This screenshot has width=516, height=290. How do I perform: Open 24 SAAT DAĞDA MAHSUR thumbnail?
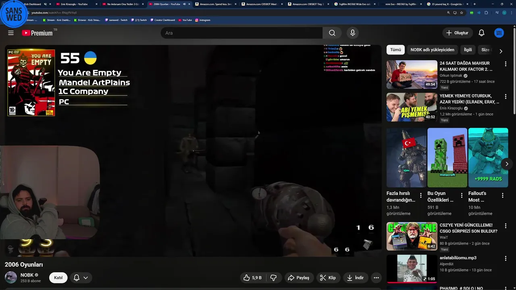click(412, 75)
